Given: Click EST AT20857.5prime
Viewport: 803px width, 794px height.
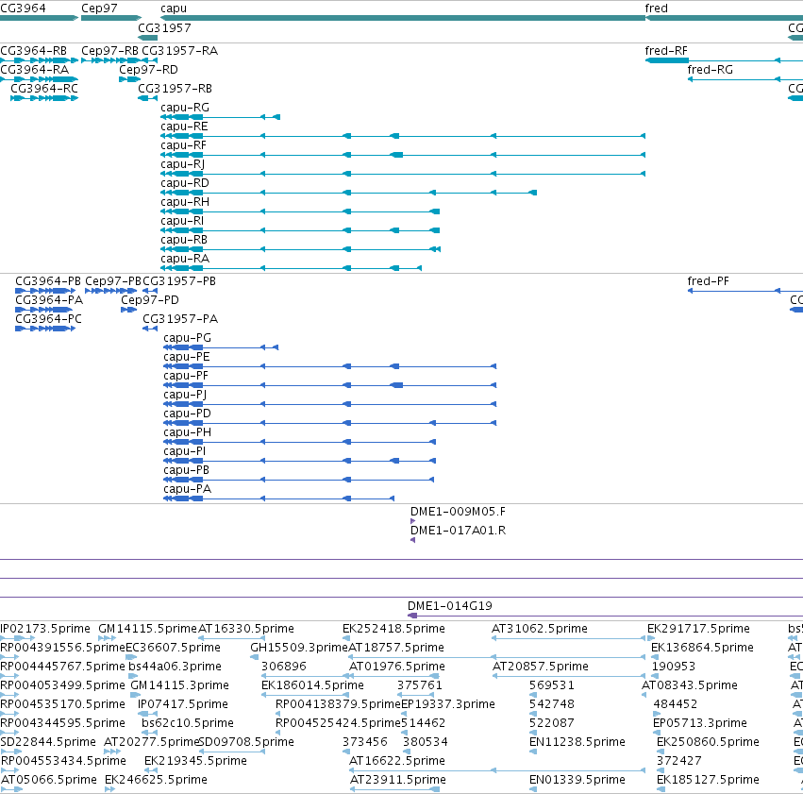Looking at the screenshot, I should coord(541,667).
